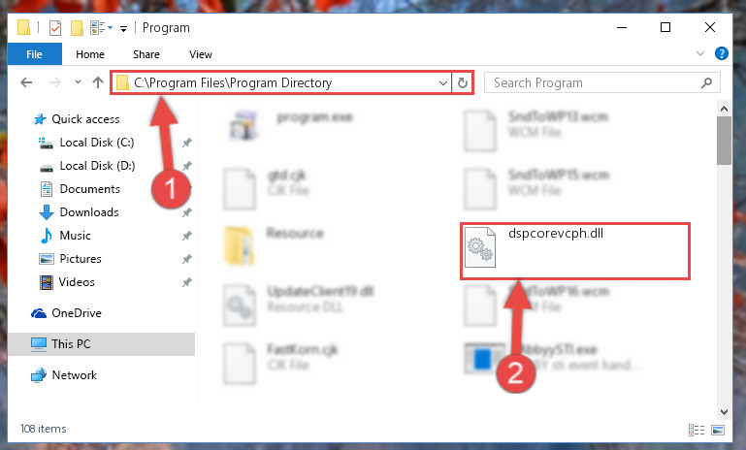The height and width of the screenshot is (450, 746).
Task: Open recent locations dropdown arrow
Action: click(x=78, y=82)
